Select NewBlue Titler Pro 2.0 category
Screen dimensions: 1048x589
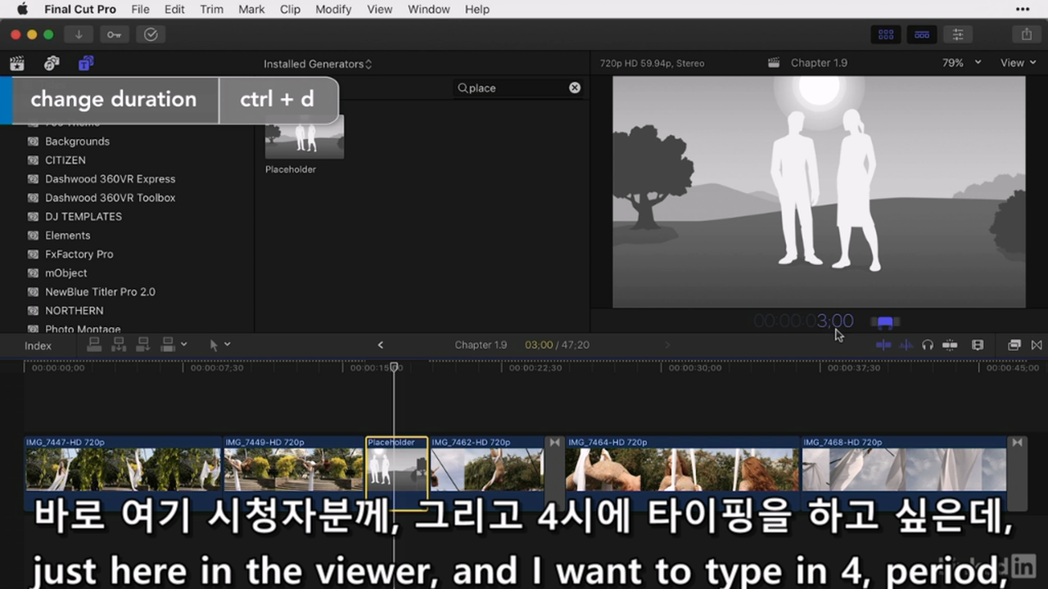[100, 292]
